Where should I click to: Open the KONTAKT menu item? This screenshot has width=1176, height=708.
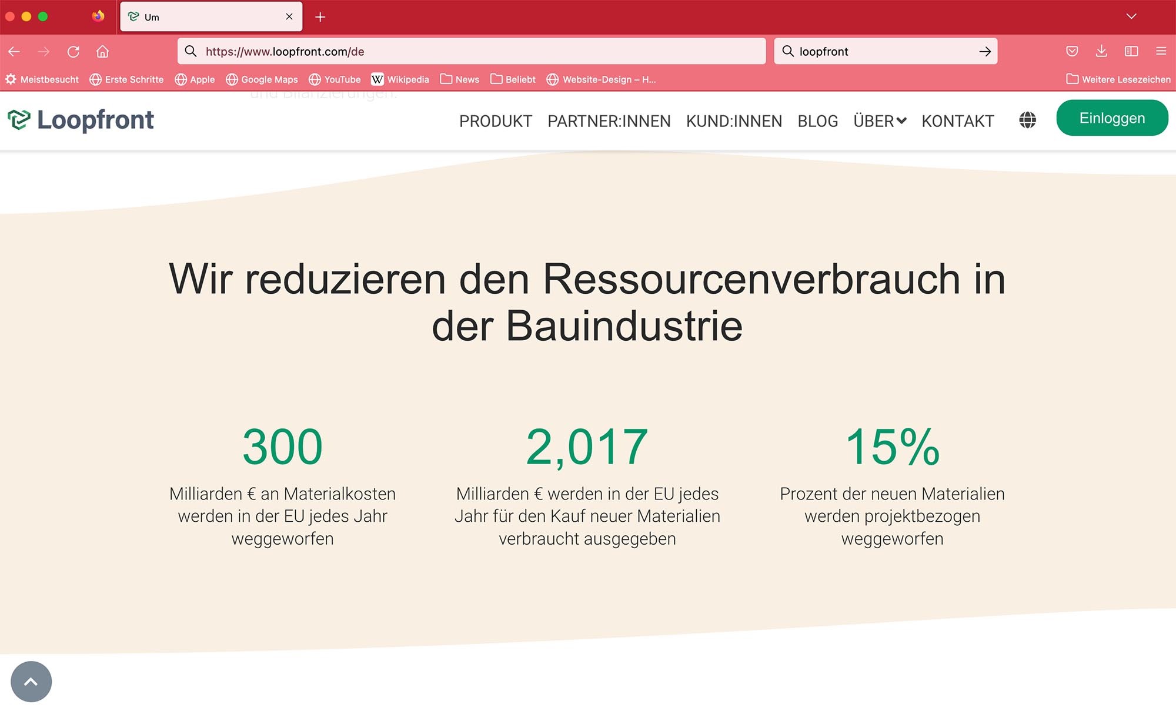(x=958, y=121)
